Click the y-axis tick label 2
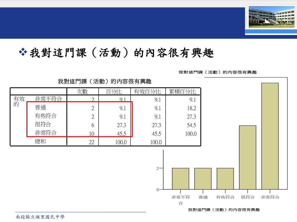Viewport: 297px width, 222px height. click(157, 169)
